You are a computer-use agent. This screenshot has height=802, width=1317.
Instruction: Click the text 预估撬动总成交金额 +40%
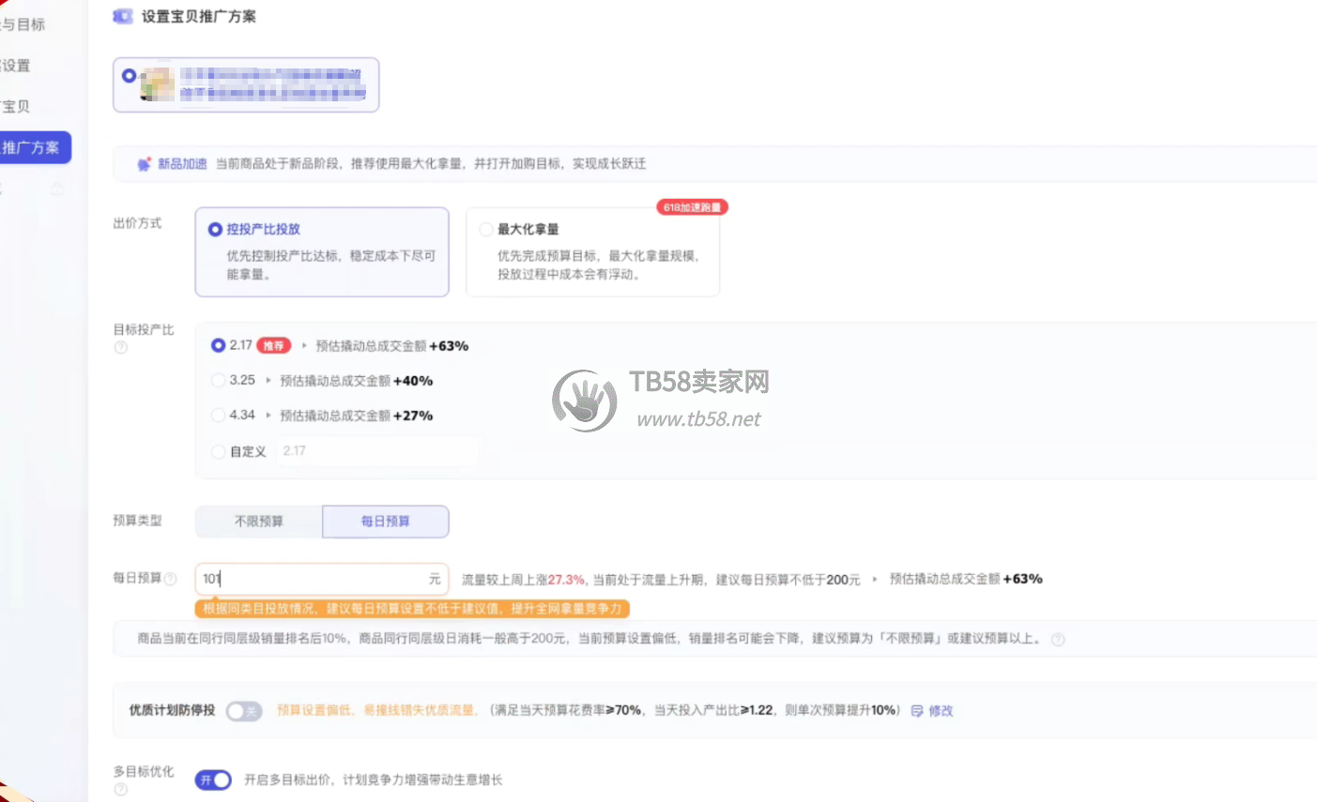click(x=356, y=381)
